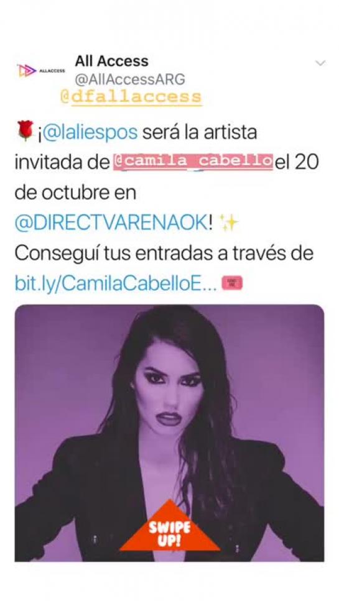Tap the yellow @dfallaccess mention sticker

(x=131, y=96)
